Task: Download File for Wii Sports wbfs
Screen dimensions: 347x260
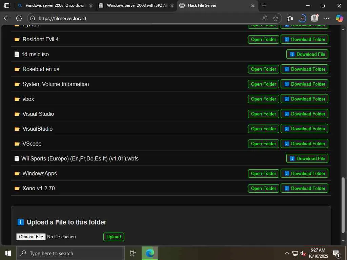Action: point(307,158)
